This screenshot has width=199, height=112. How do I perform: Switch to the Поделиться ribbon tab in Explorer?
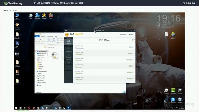click(50, 36)
